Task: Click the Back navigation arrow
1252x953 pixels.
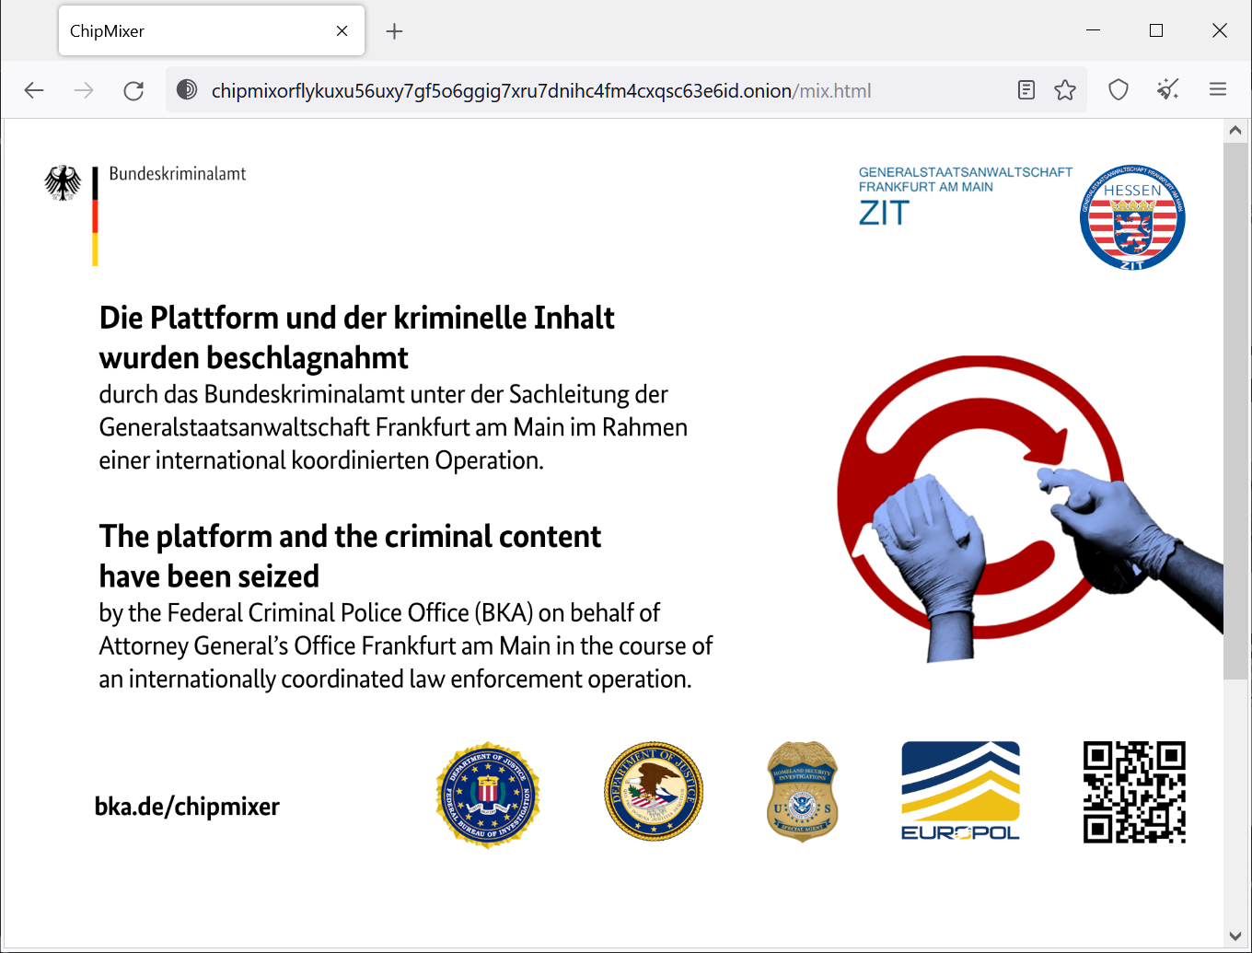Action: click(34, 90)
